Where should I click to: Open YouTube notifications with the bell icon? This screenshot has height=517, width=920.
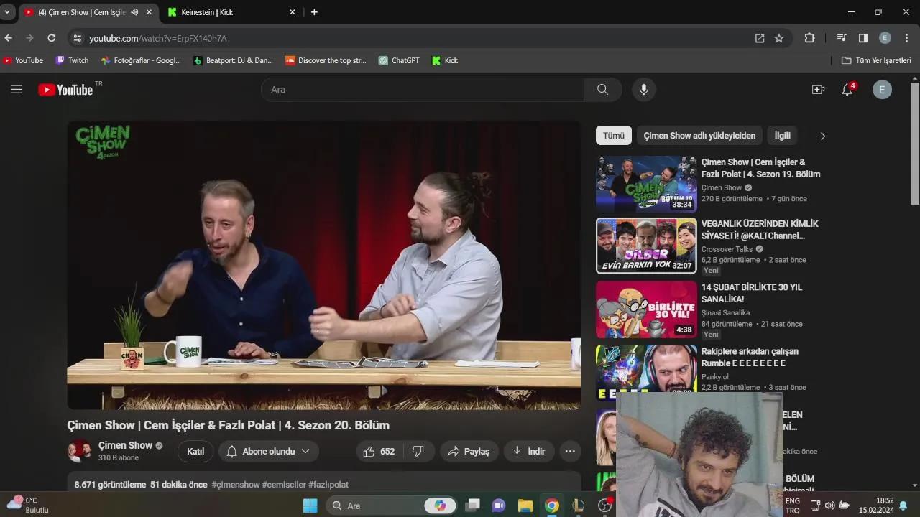point(847,89)
